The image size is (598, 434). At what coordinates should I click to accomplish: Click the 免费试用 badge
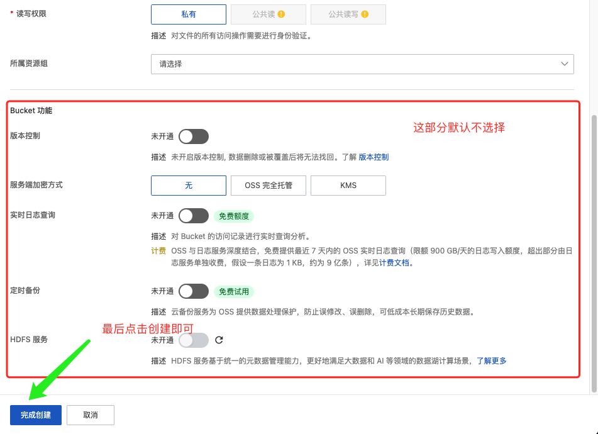[234, 292]
